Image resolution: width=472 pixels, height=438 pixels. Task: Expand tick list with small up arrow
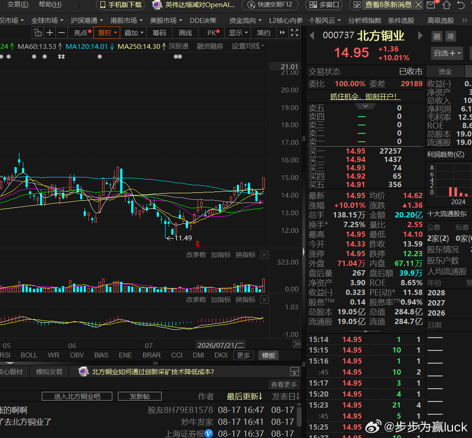point(365,331)
